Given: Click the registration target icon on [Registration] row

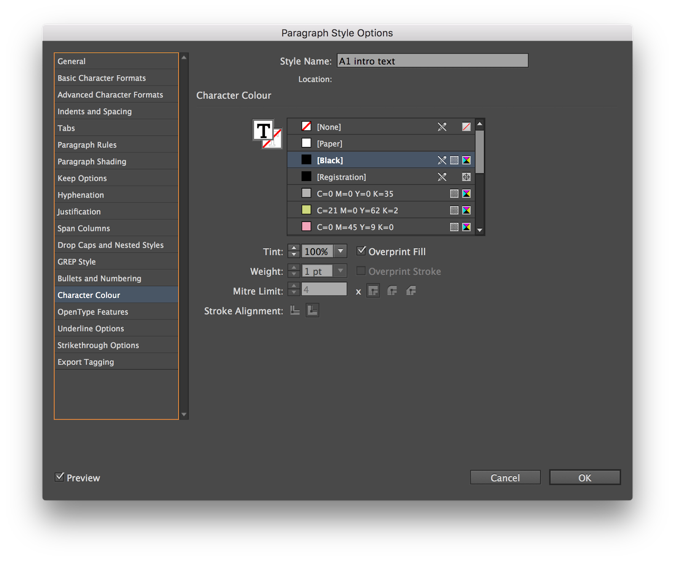Looking at the screenshot, I should 466,177.
